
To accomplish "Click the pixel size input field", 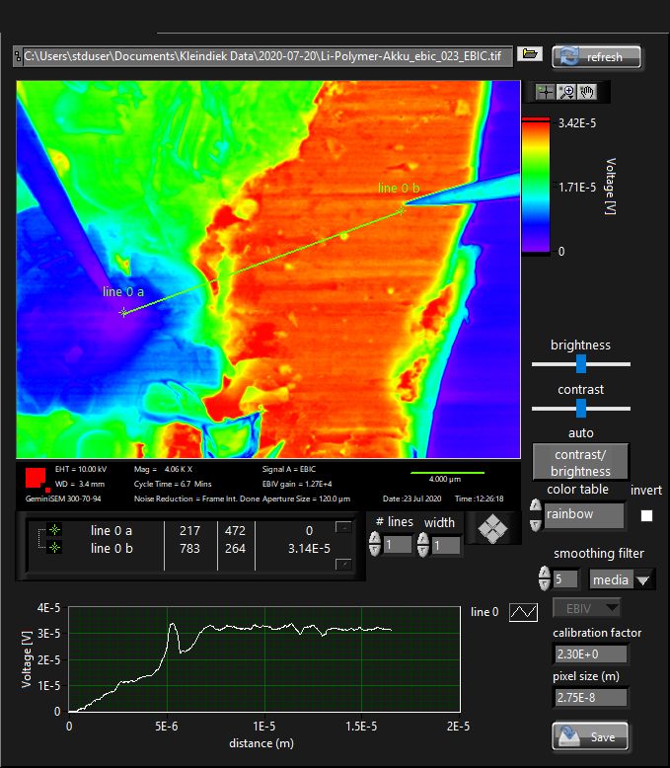I will coord(590,697).
